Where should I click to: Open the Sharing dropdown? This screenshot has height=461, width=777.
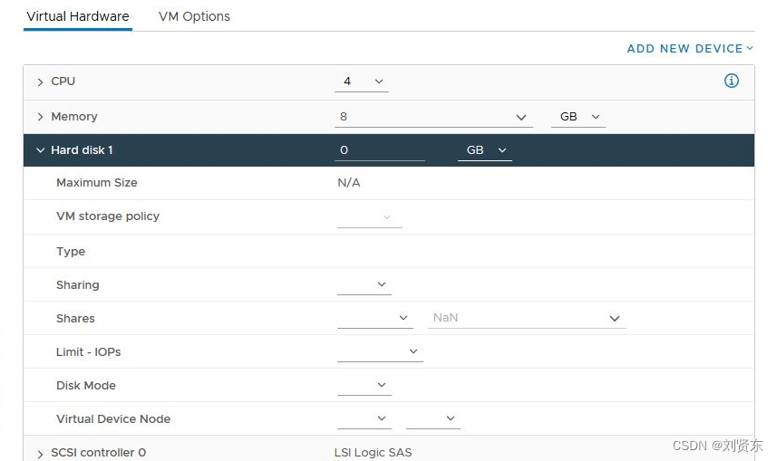click(364, 284)
